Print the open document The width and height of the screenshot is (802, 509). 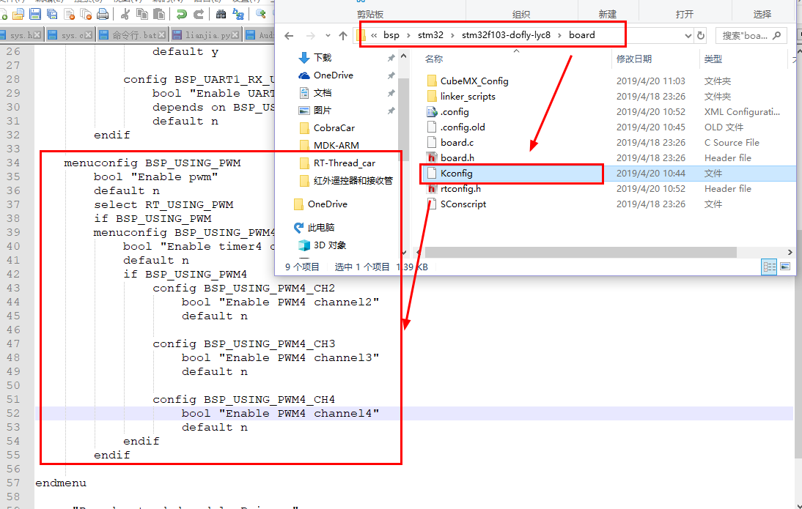(x=103, y=13)
